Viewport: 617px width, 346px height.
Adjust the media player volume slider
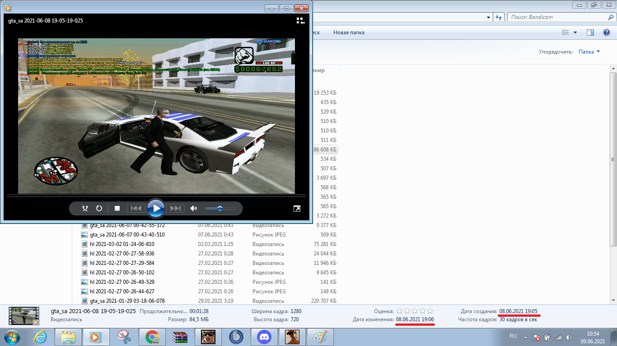coord(220,208)
